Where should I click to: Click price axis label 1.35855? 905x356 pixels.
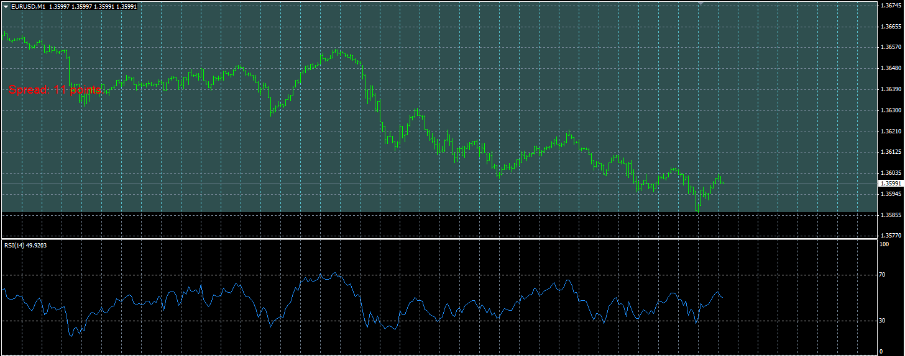coord(891,215)
